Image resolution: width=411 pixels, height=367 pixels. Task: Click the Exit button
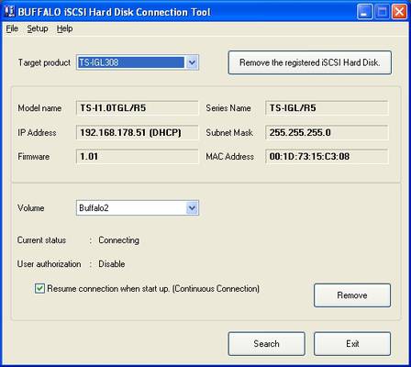pos(352,344)
